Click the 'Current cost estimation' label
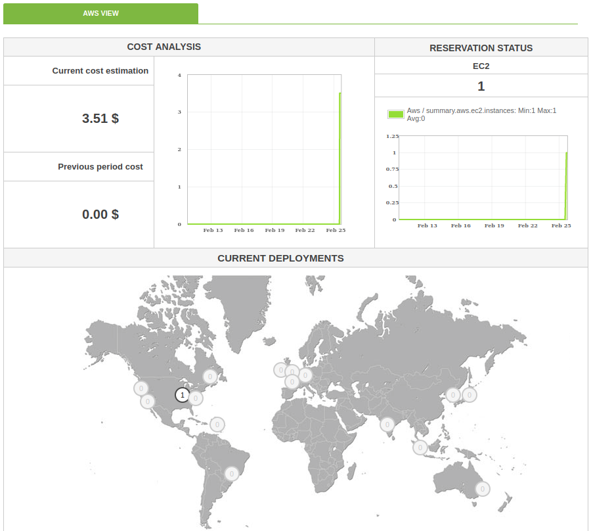Viewport: 591px width, 531px height. pos(100,71)
